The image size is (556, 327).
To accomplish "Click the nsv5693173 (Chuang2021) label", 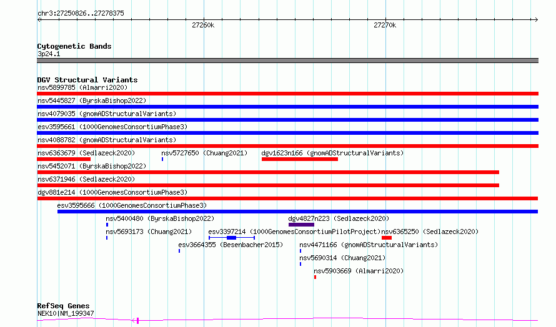I will point(149,232).
